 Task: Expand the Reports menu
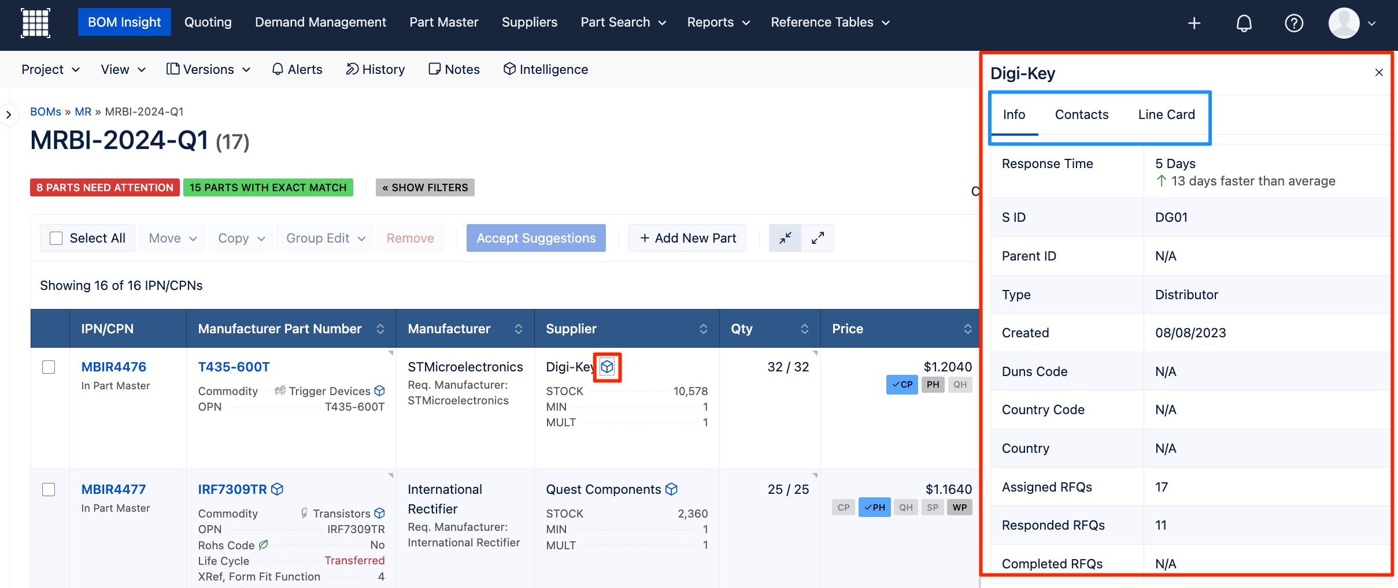coord(718,23)
